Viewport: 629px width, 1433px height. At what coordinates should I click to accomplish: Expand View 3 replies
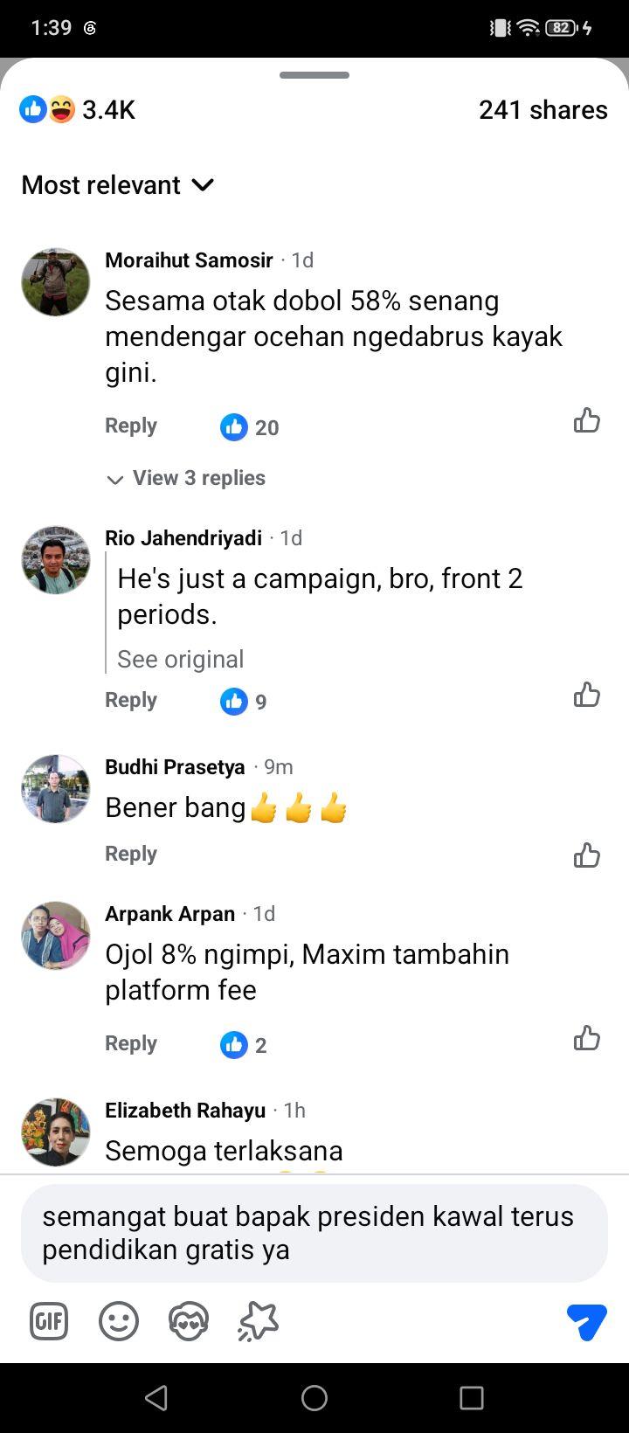186,478
